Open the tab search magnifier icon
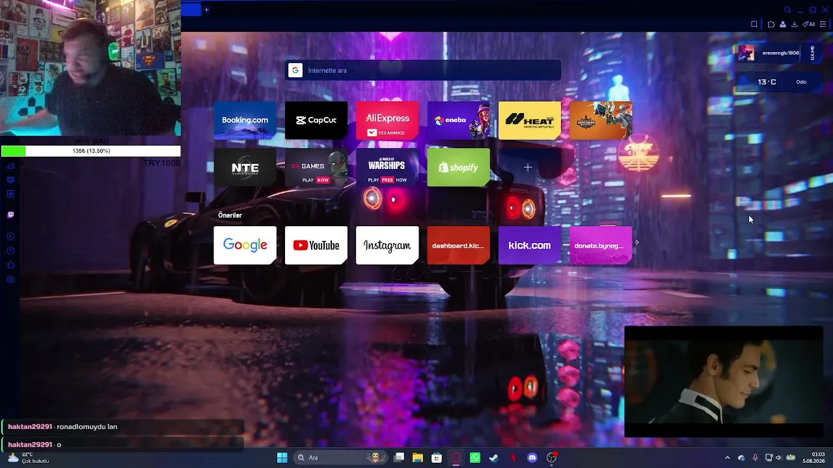Image resolution: width=833 pixels, height=468 pixels. click(787, 10)
